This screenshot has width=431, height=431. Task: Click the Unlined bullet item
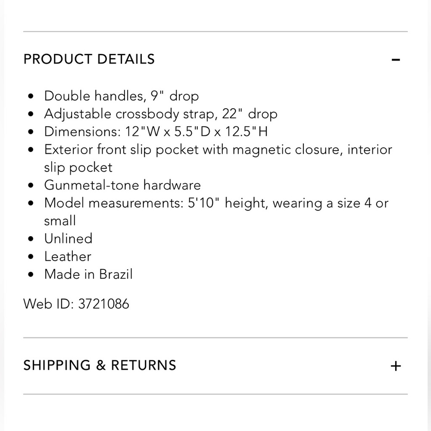(68, 238)
